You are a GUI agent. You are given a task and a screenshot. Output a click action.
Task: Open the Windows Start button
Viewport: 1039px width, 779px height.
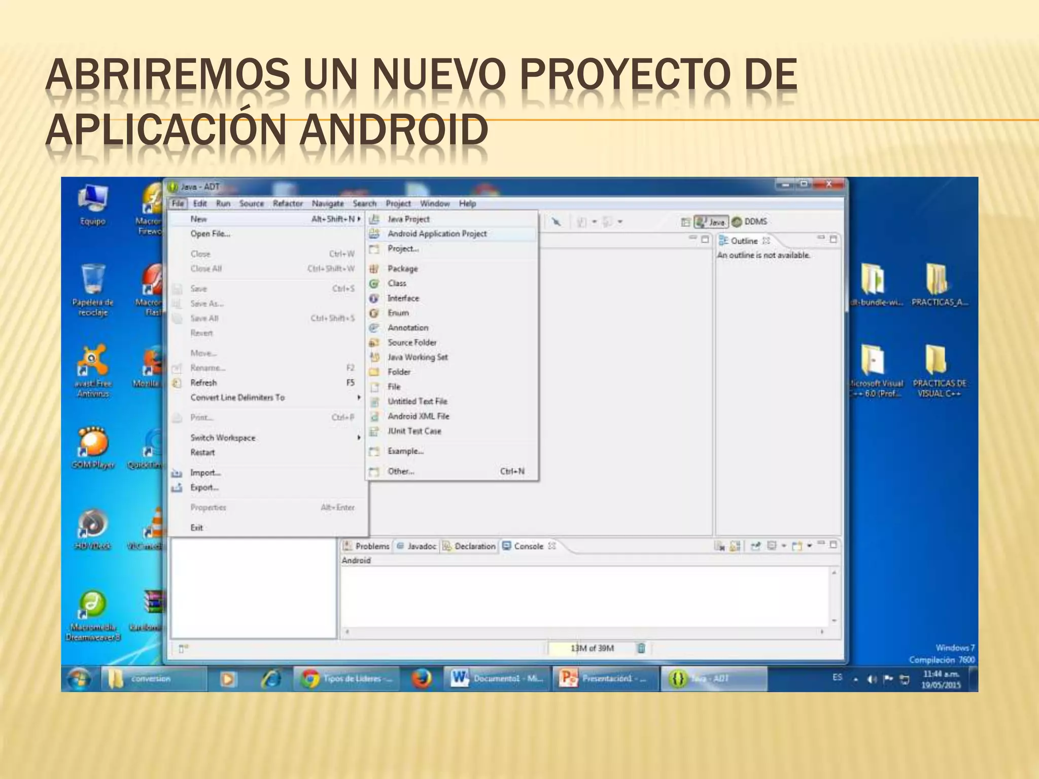pos(80,679)
